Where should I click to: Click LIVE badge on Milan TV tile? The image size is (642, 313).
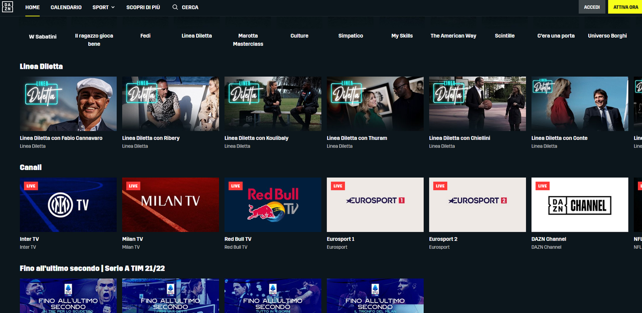(133, 186)
